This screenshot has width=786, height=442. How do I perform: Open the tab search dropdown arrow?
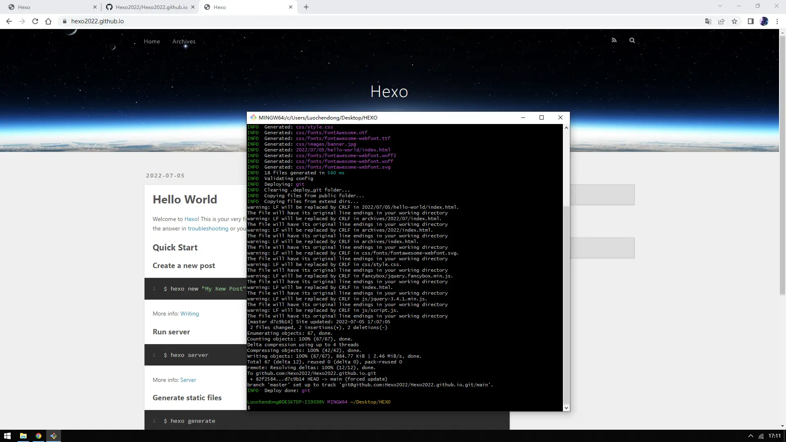point(720,6)
